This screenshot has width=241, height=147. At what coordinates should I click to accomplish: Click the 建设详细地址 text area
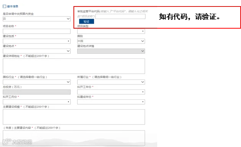point(74,66)
